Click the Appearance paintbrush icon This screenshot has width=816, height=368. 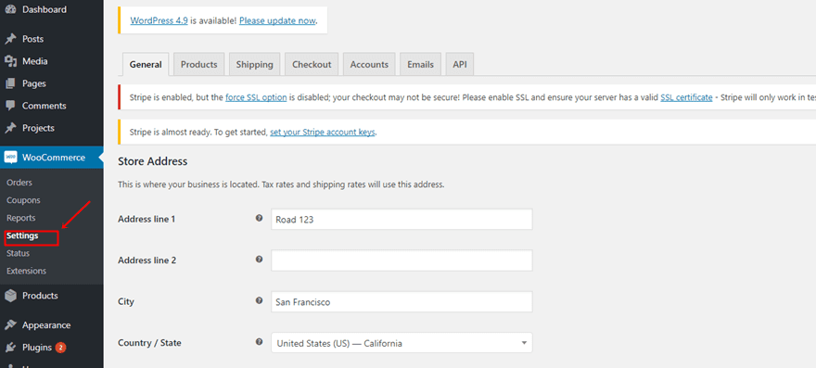coord(10,325)
